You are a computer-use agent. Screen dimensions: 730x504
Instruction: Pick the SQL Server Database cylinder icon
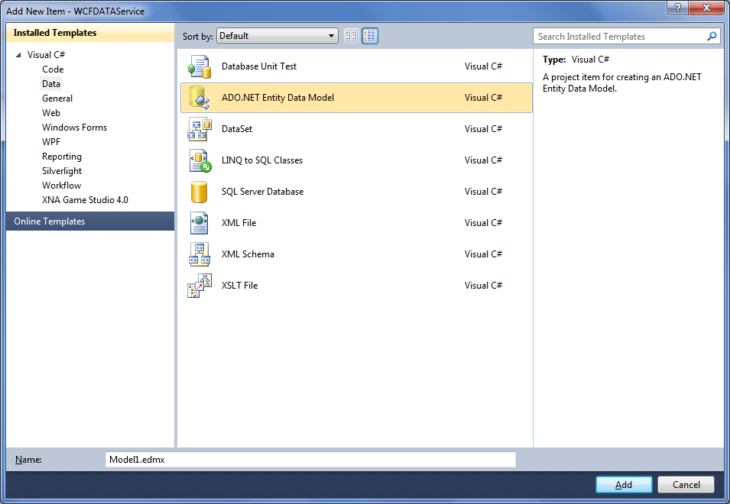199,192
